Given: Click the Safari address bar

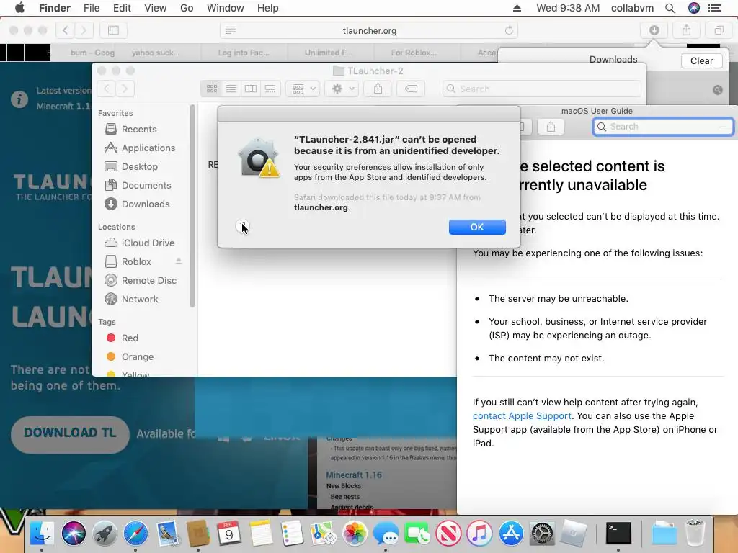Looking at the screenshot, I should coord(369,30).
